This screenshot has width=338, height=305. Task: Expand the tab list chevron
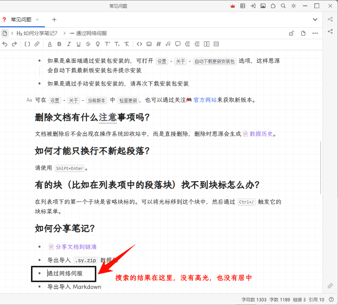click(315, 20)
